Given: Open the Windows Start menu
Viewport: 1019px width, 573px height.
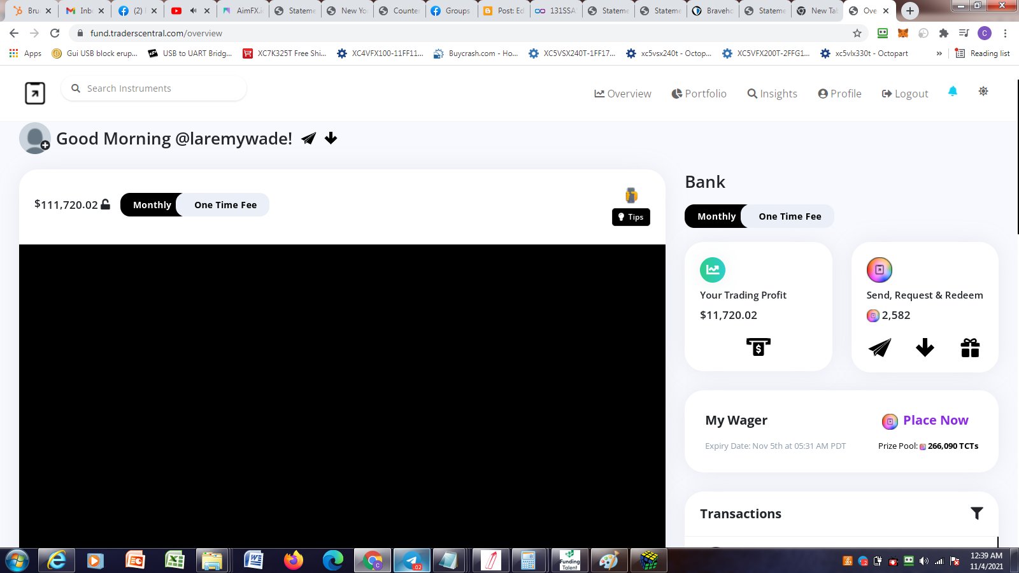Looking at the screenshot, I should [x=17, y=560].
